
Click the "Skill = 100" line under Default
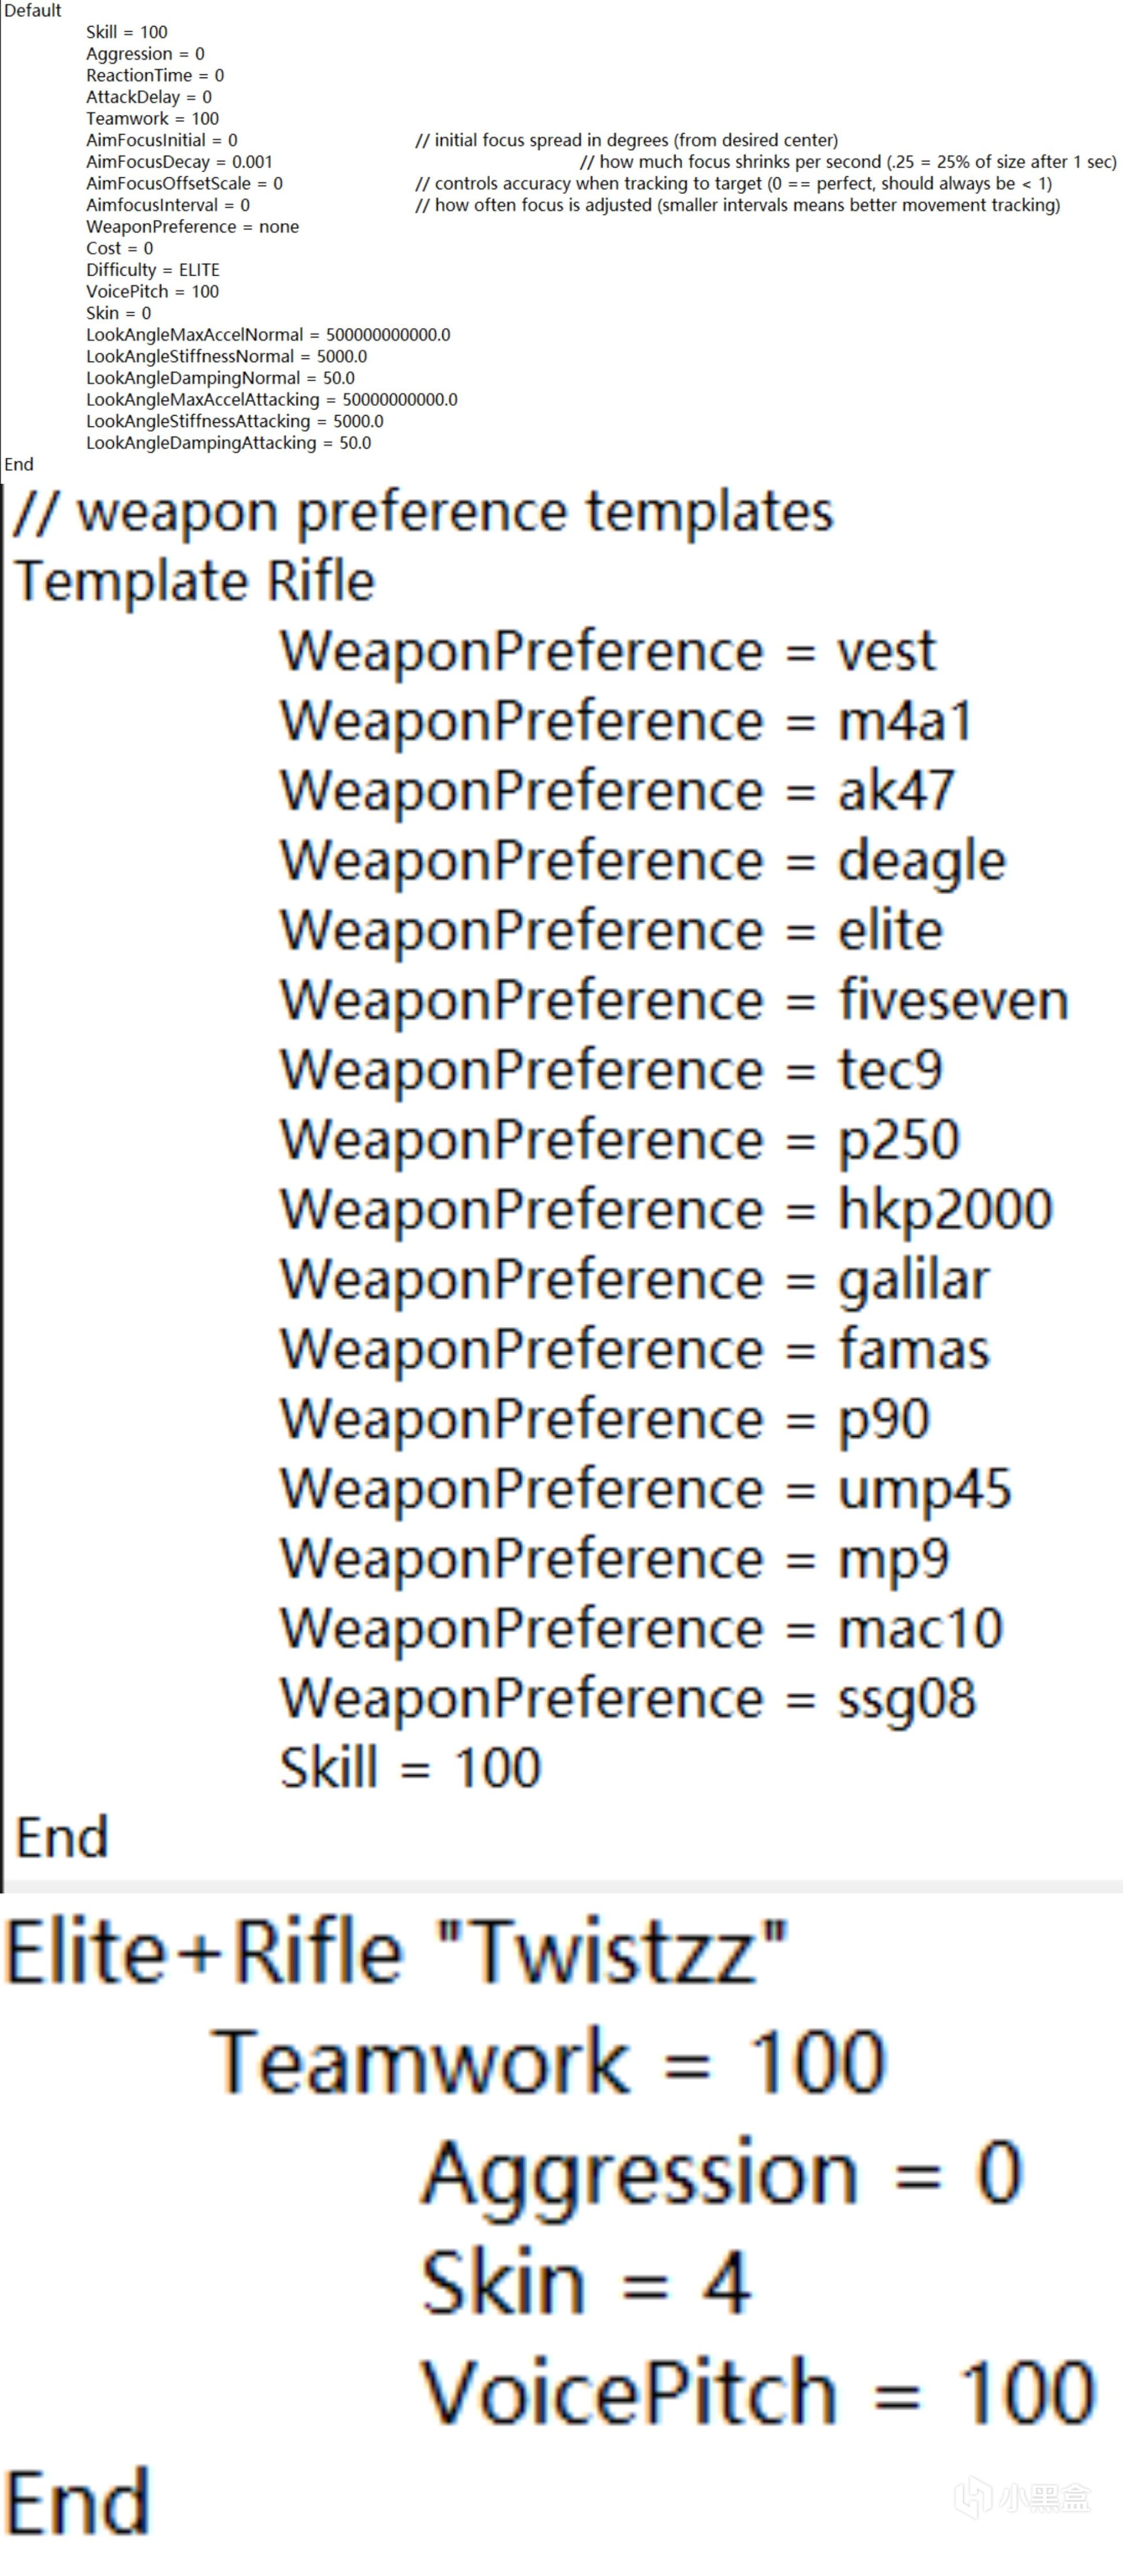click(127, 32)
